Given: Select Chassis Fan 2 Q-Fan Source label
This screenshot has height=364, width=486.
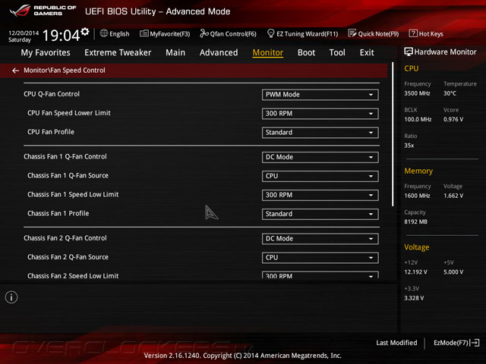Looking at the screenshot, I should click(68, 257).
